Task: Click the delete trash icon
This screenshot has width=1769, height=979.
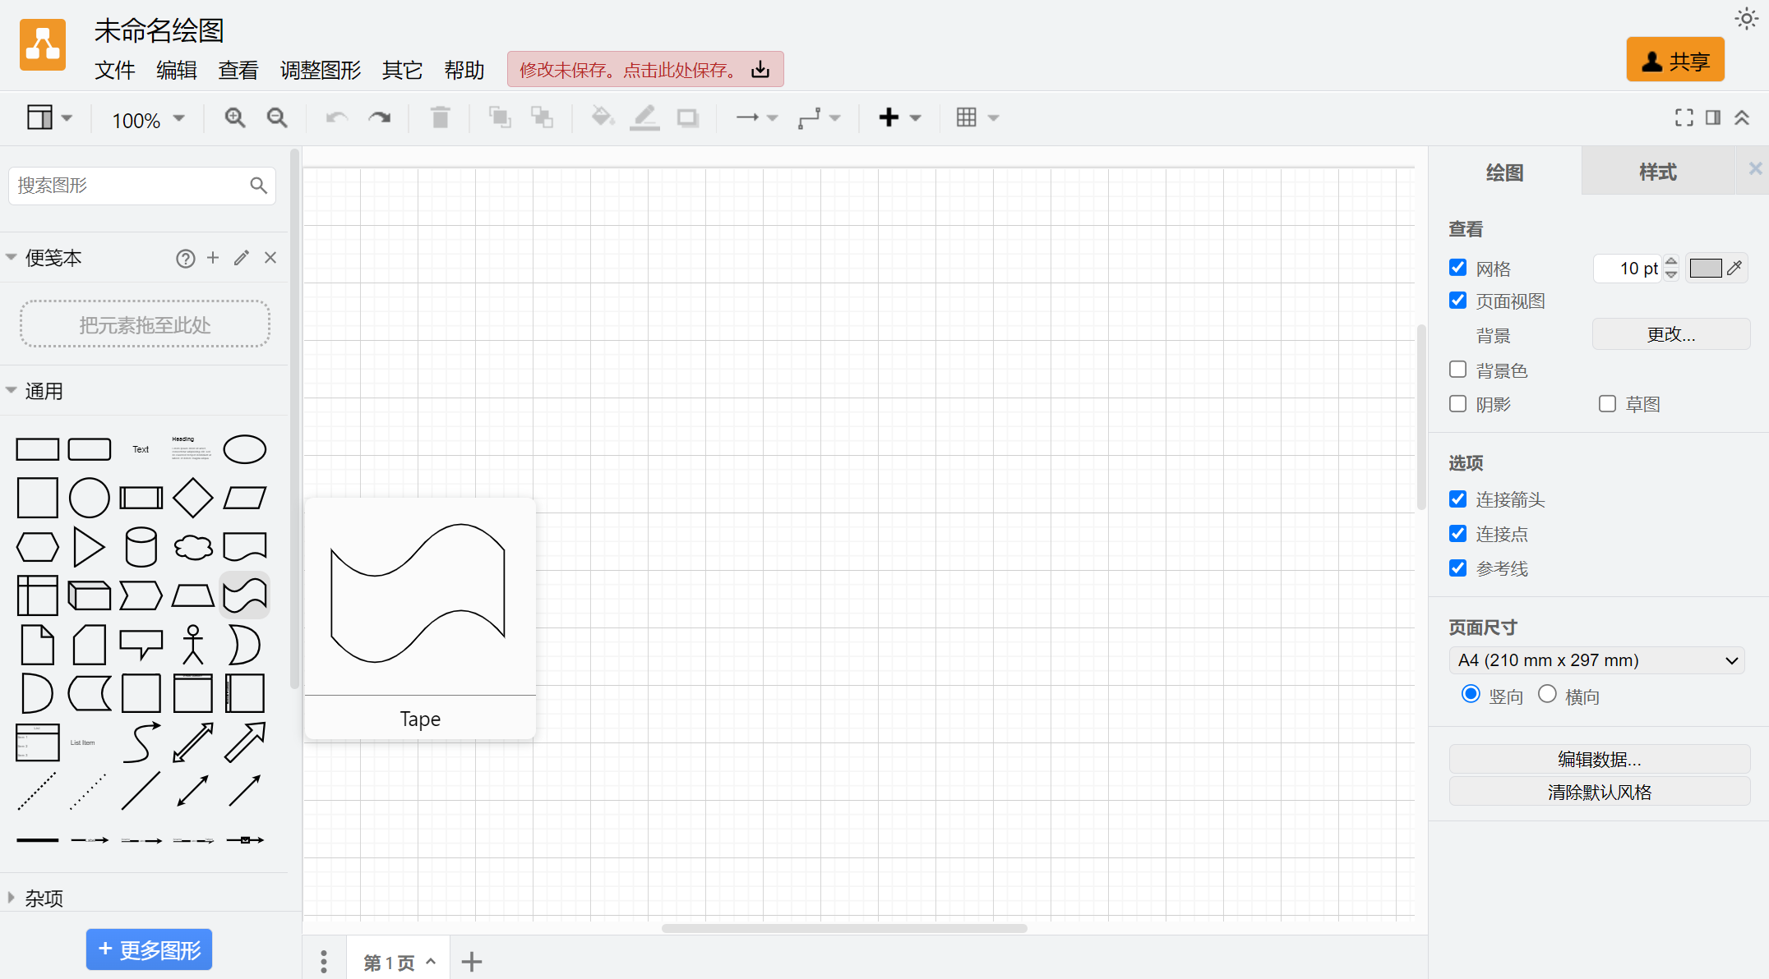Action: pyautogui.click(x=441, y=118)
